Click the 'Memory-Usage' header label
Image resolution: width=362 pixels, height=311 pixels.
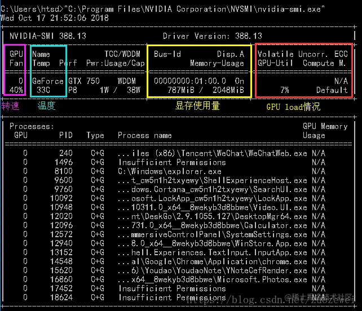(217, 63)
